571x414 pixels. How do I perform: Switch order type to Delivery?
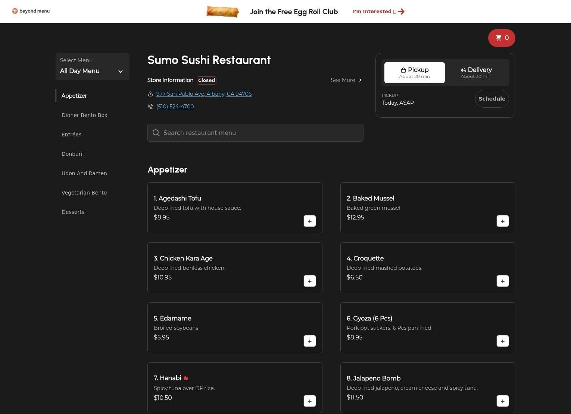coord(476,73)
